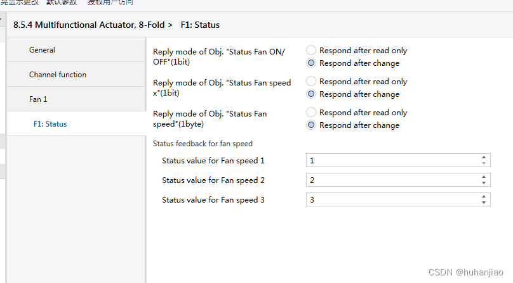Viewport: 513px width, 283px height.
Task: Decrease Status value for Fan speed 1
Action: (484, 163)
